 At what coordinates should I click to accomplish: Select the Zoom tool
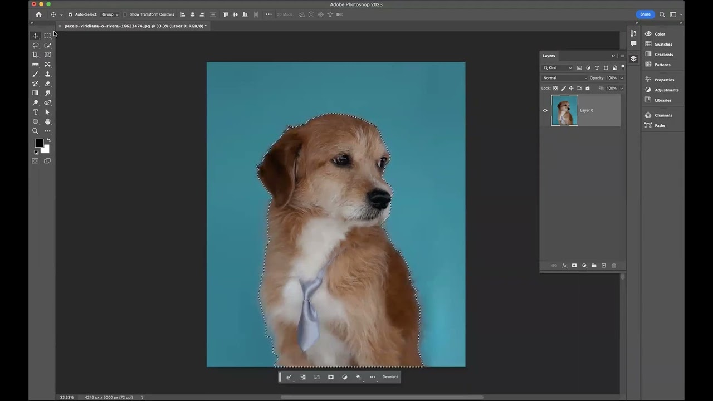(x=35, y=131)
